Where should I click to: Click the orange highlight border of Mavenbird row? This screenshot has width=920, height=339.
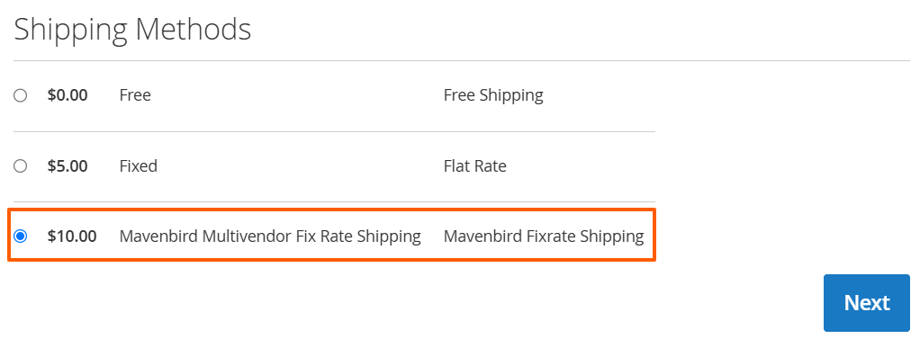[331, 210]
